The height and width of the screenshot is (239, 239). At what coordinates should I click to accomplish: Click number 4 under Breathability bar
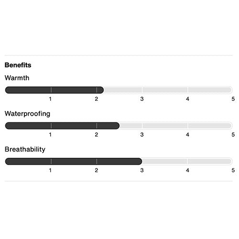tap(187, 170)
